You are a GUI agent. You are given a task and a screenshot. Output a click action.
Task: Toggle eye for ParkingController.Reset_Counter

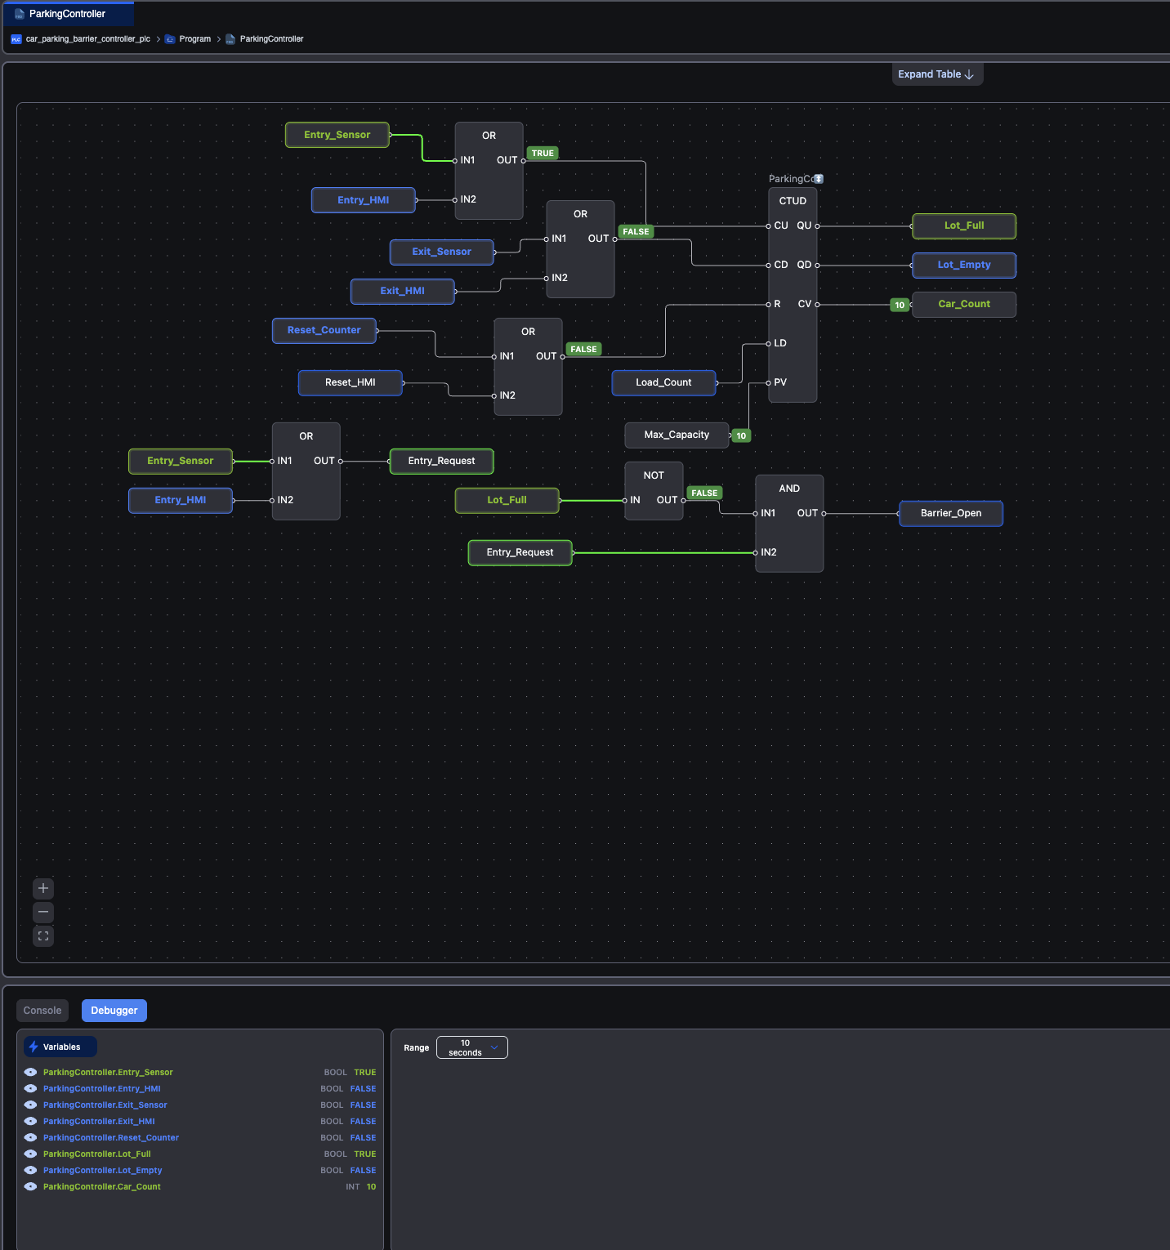pyautogui.click(x=30, y=1137)
